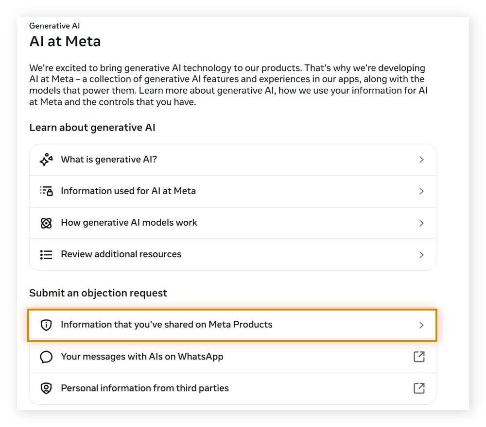Click the atom icon next to How generative AI models work
The width and height of the screenshot is (486, 427).
[45, 223]
